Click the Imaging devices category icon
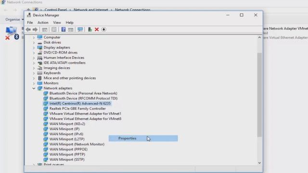Screen dimensions: 308x173 40,68
